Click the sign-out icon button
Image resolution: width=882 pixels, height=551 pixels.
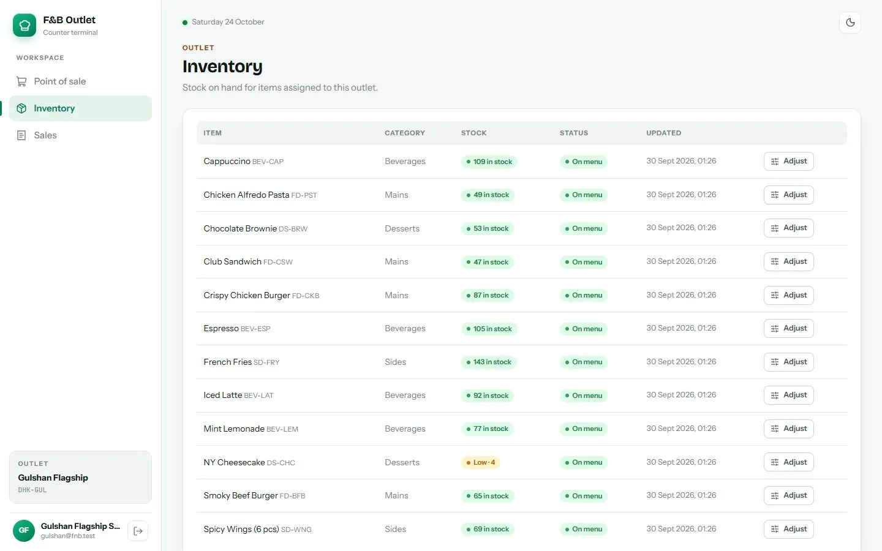[138, 531]
